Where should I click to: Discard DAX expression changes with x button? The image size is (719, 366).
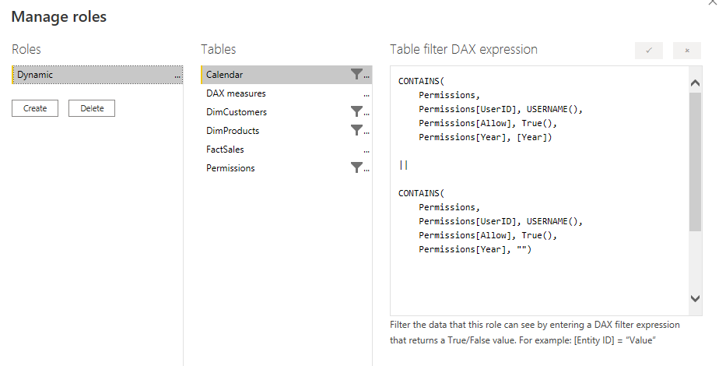[687, 51]
